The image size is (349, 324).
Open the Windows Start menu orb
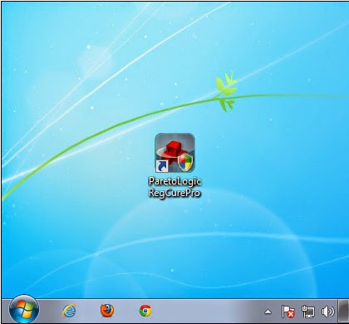[x=24, y=310]
